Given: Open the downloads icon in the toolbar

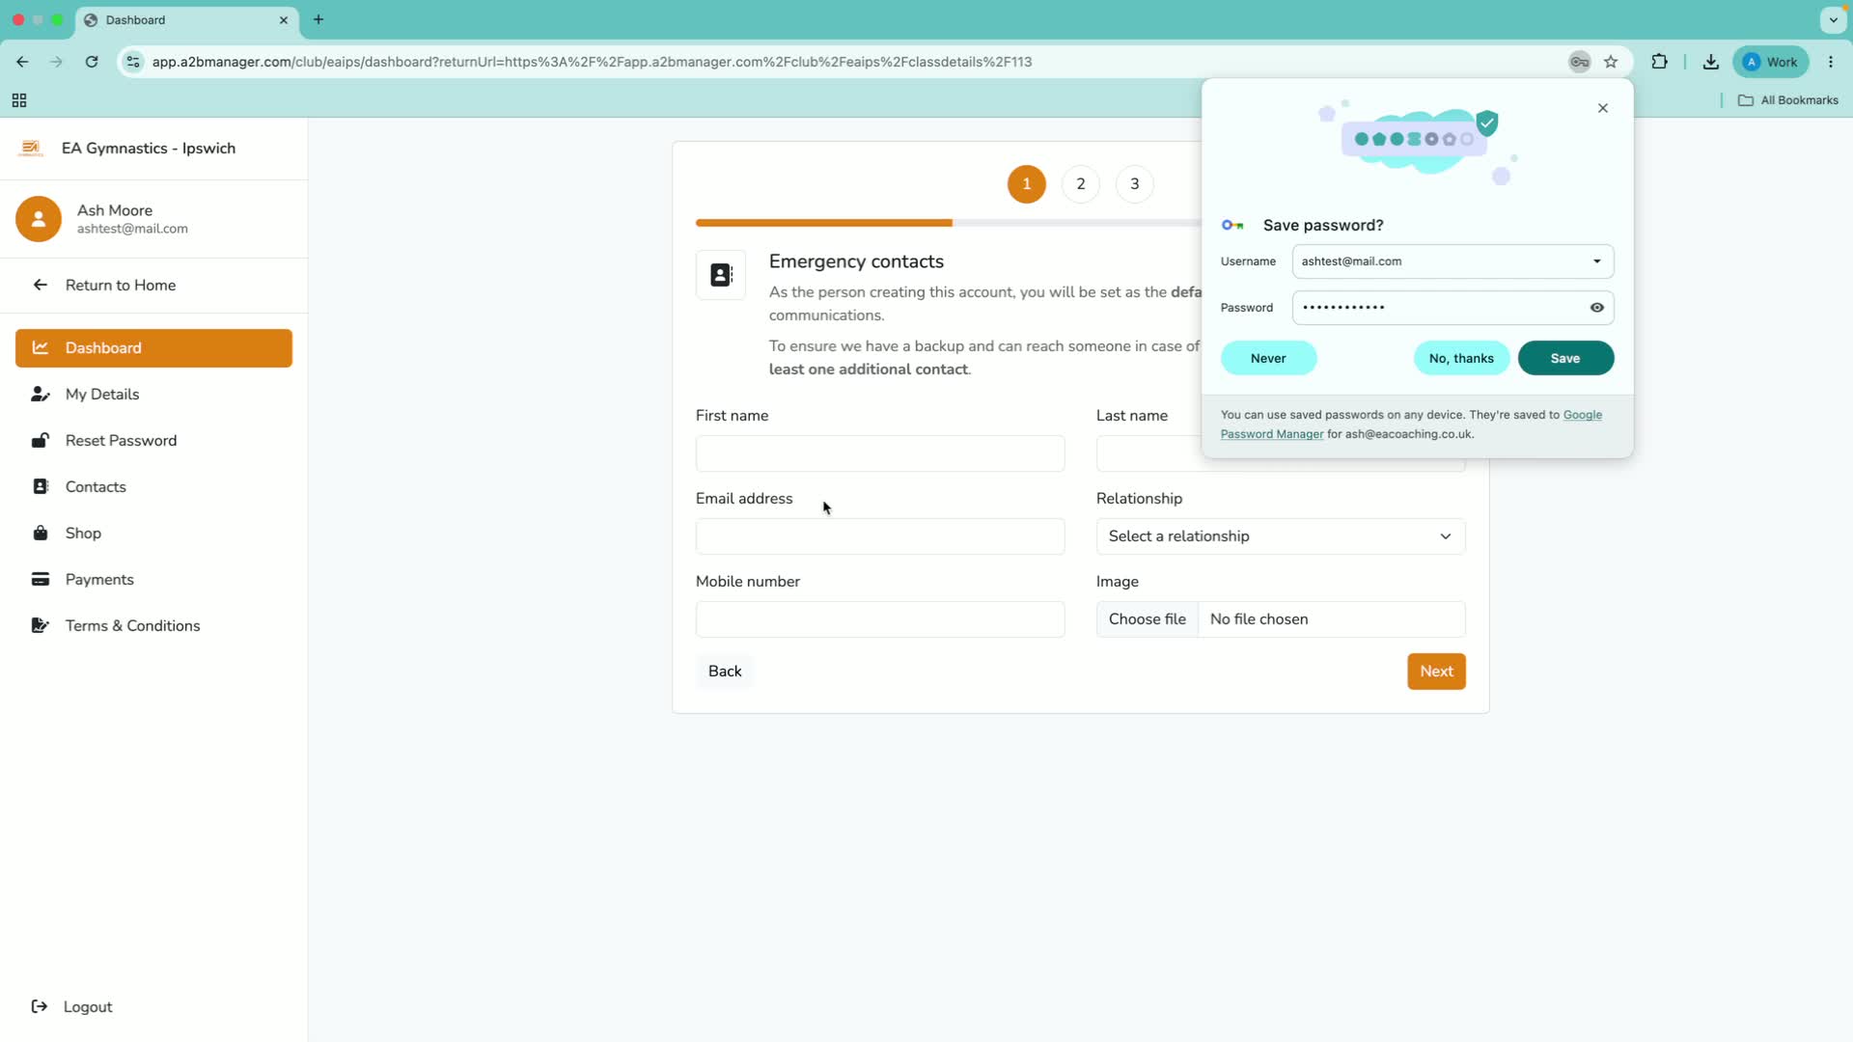Looking at the screenshot, I should pyautogui.click(x=1710, y=62).
